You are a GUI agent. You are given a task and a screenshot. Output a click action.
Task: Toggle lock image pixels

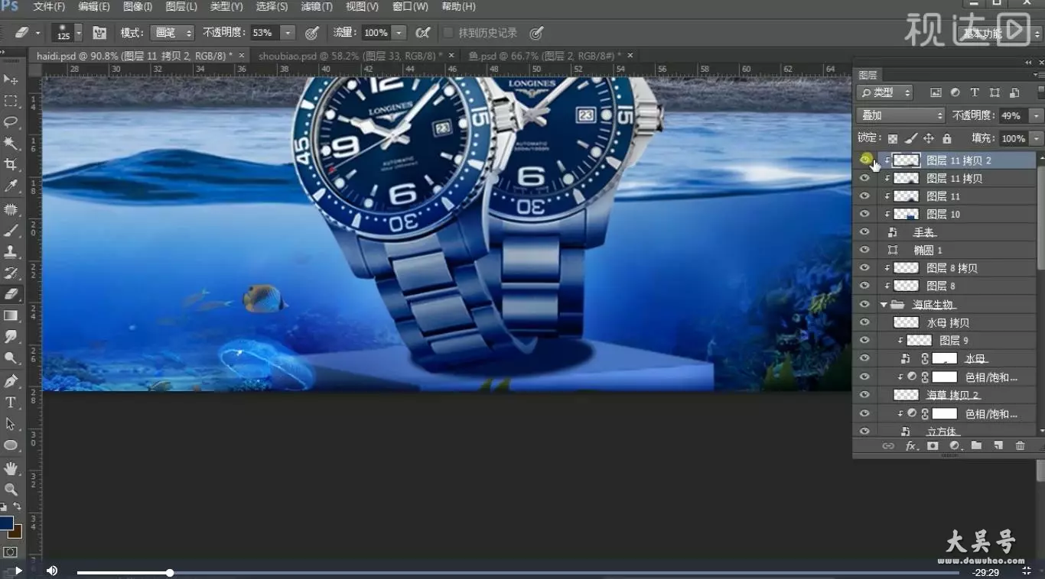pyautogui.click(x=910, y=138)
